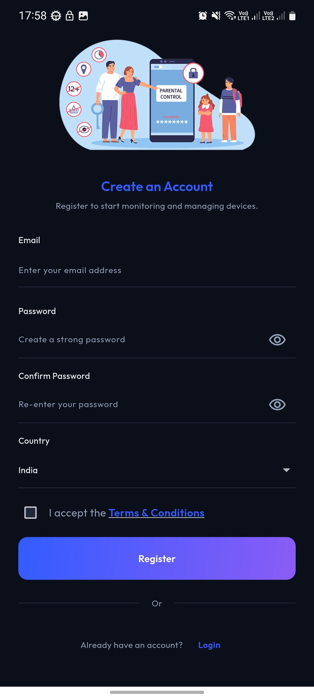The width and height of the screenshot is (314, 698).
Task: Click the parental control illustration
Action: coord(157,96)
